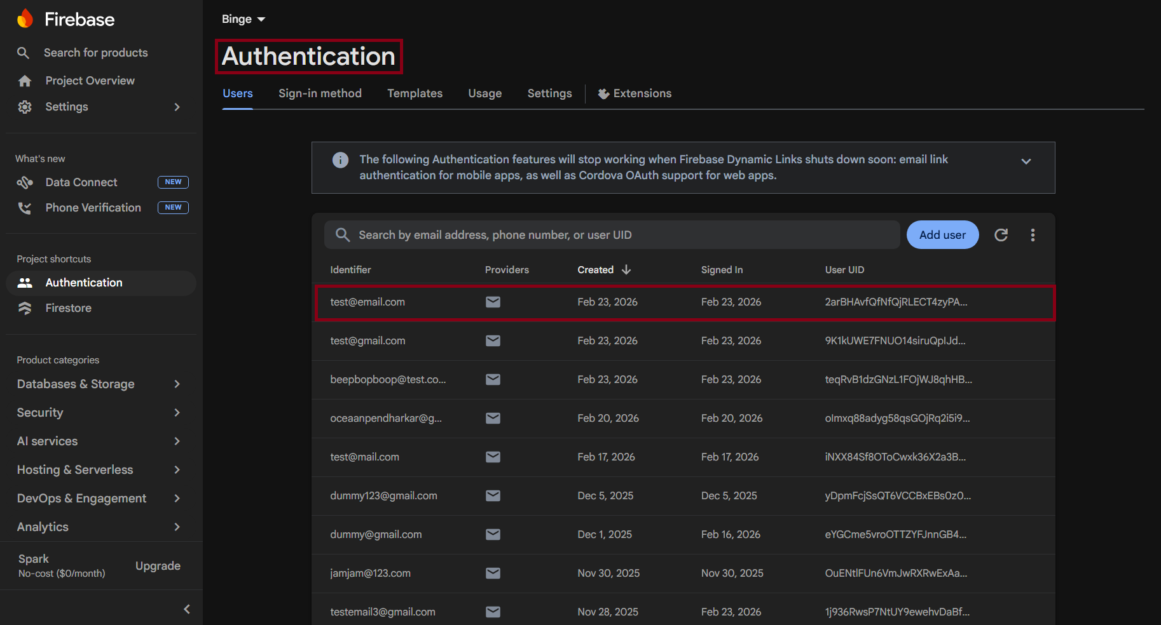Click the Add user button
This screenshot has width=1161, height=625.
(x=942, y=234)
